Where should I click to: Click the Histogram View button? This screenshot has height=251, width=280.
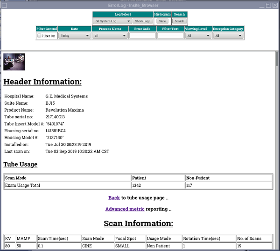tap(162, 21)
